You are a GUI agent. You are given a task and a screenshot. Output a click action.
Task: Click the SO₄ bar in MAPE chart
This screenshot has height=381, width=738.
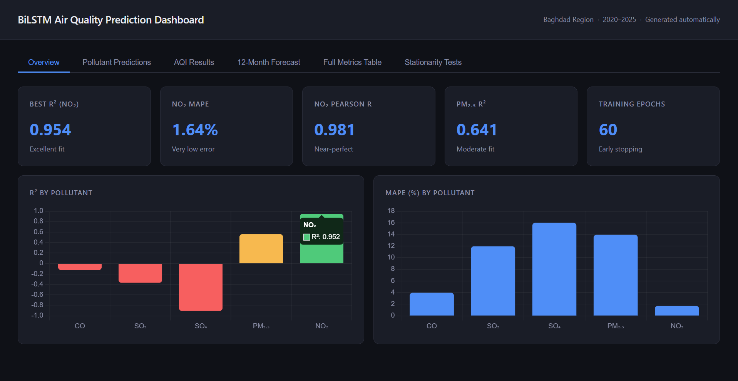(x=554, y=269)
